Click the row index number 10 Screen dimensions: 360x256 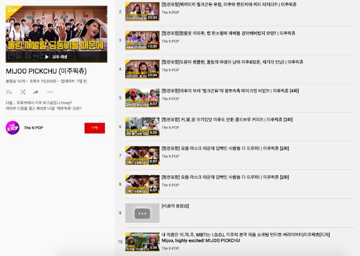coord(120,242)
